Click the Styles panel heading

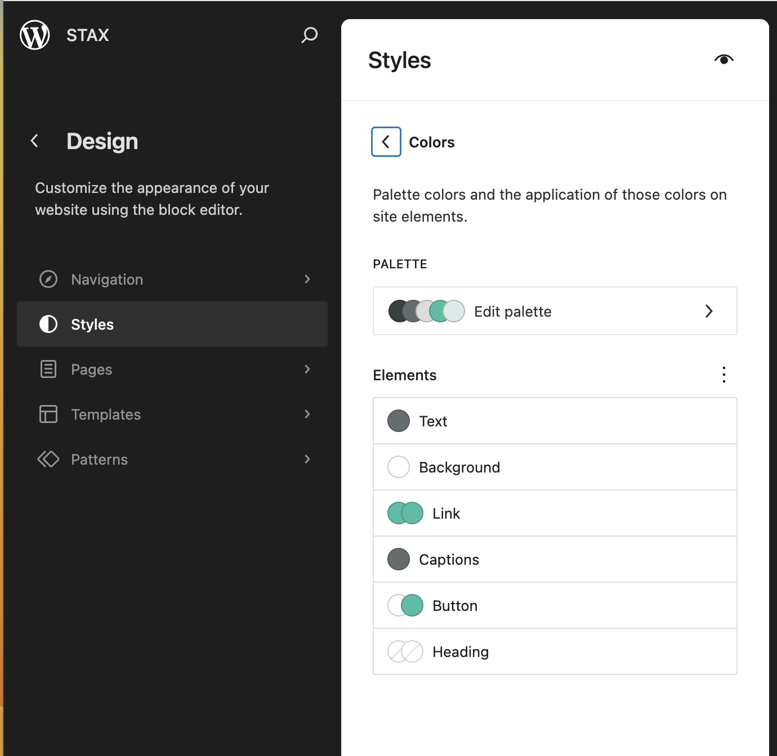point(400,60)
